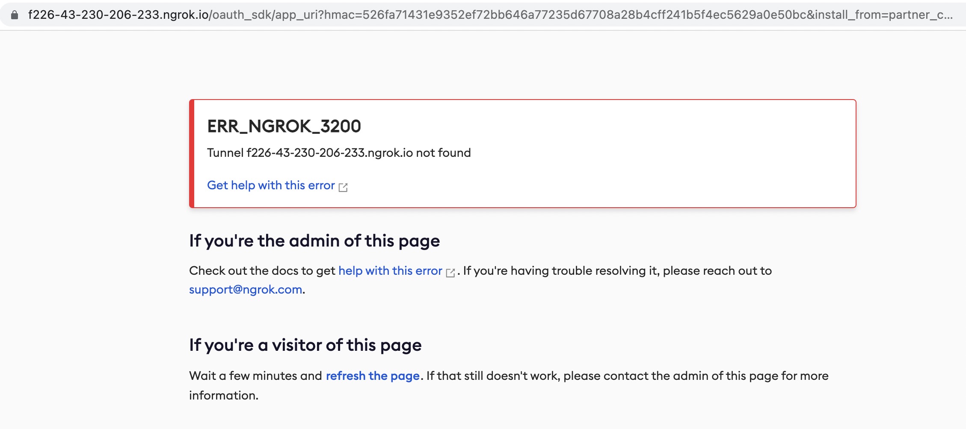
Task: Click "If you're the admin of this page" heading
Action: click(314, 241)
